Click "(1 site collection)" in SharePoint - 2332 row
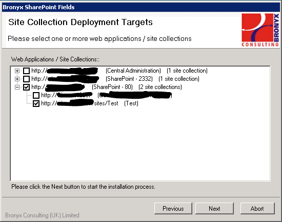The image size is (282, 222). (179, 79)
